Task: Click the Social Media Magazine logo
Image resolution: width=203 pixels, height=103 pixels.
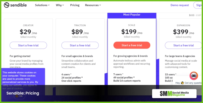Action: click(x=174, y=93)
